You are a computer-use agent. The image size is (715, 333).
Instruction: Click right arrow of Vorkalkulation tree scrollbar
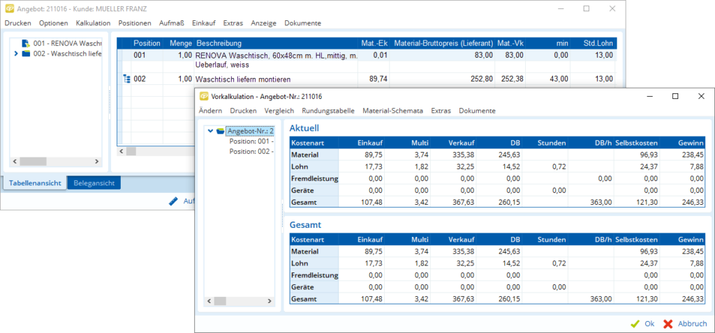[x=270, y=302]
